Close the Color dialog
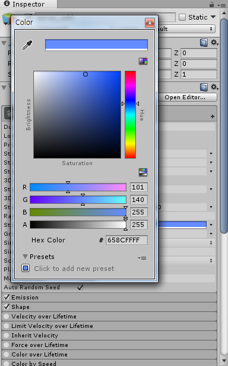This screenshot has height=366, width=228. [x=150, y=23]
